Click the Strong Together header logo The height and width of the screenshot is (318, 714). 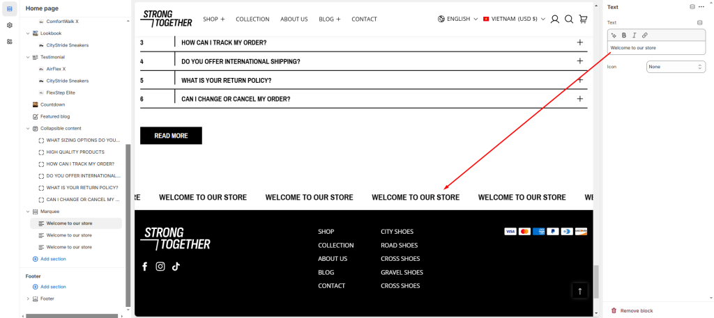(166, 19)
